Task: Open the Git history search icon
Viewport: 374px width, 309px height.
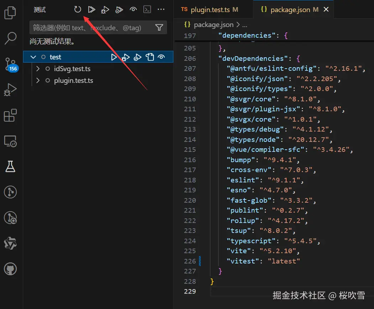Action: coord(10,218)
